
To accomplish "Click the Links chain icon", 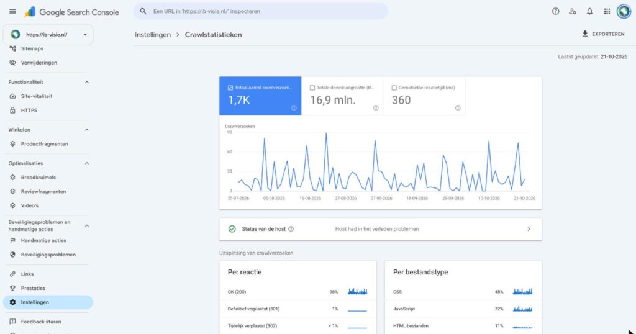I will click(x=12, y=274).
